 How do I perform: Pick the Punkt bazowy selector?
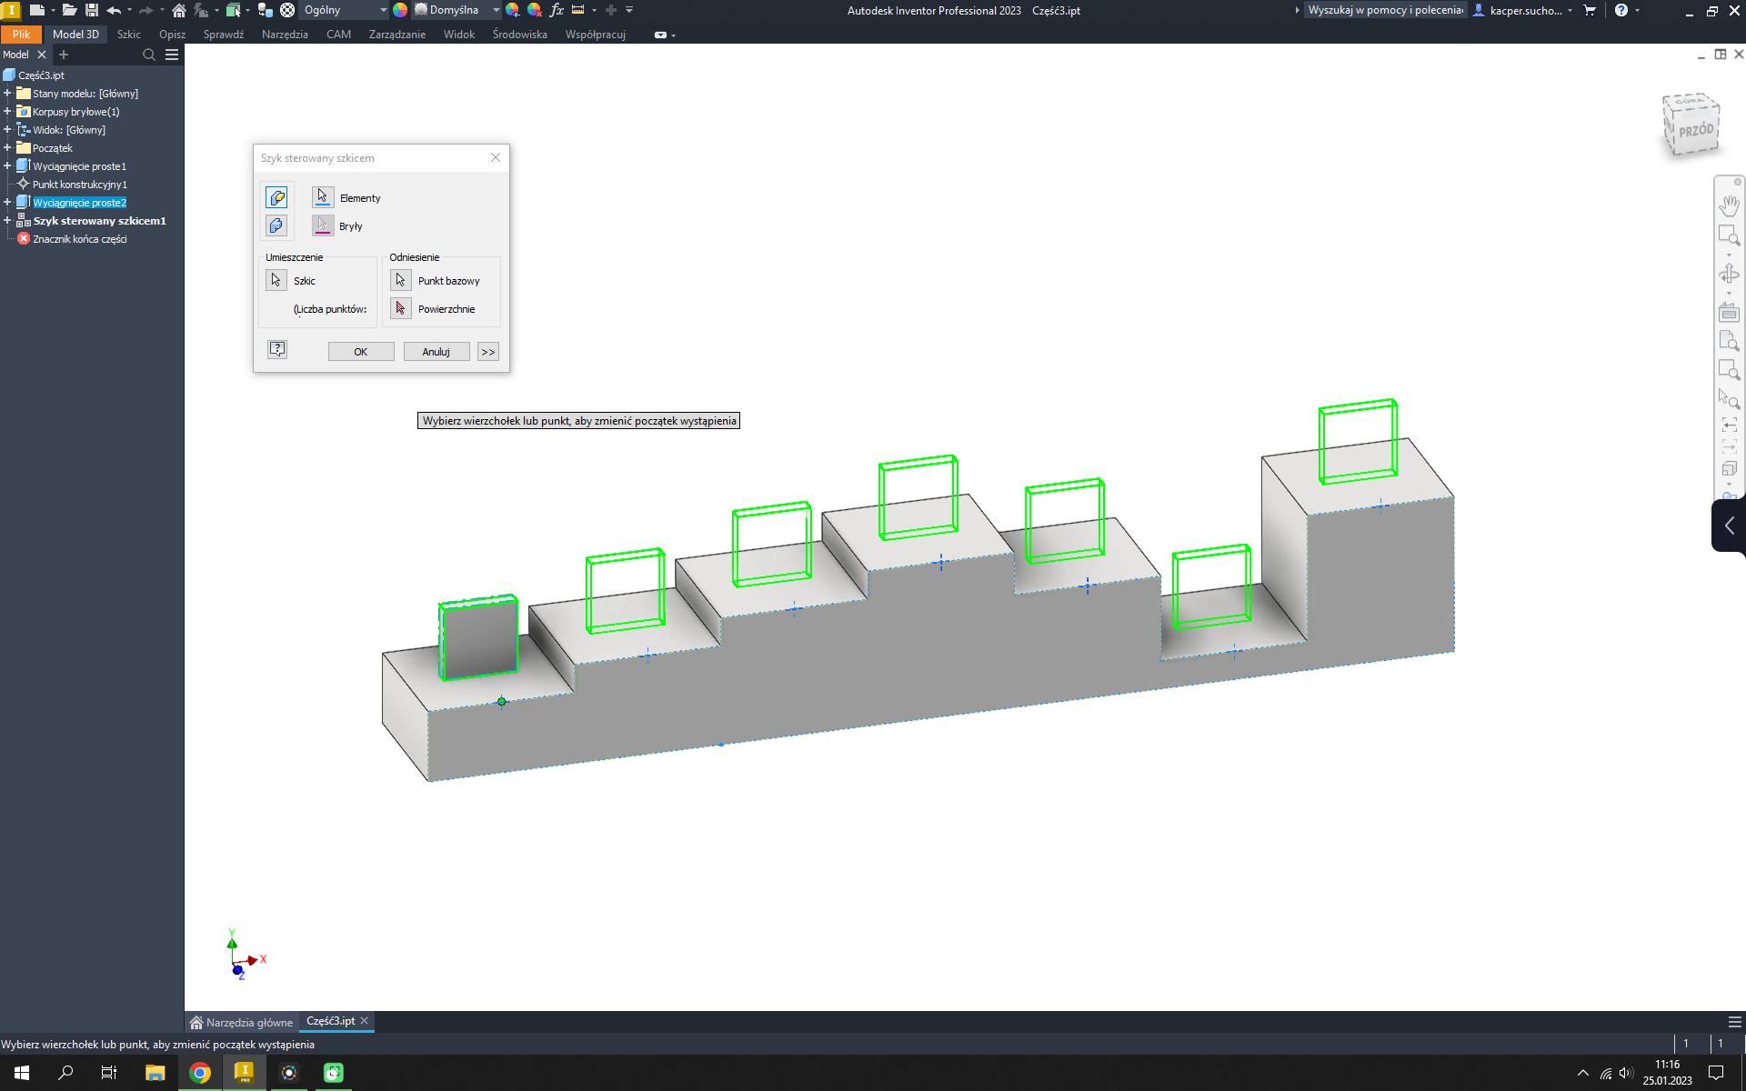click(400, 280)
